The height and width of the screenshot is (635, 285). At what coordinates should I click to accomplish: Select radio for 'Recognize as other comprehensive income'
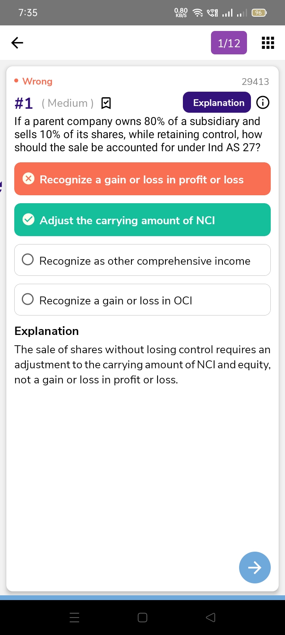tap(28, 260)
